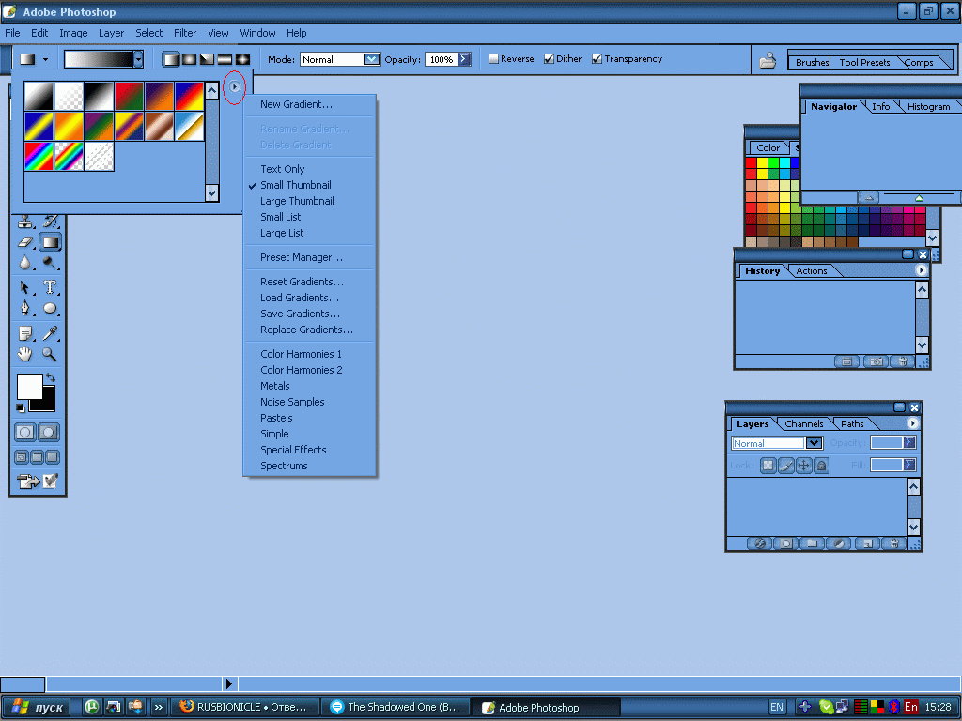Swap foreground and background colors

click(51, 377)
